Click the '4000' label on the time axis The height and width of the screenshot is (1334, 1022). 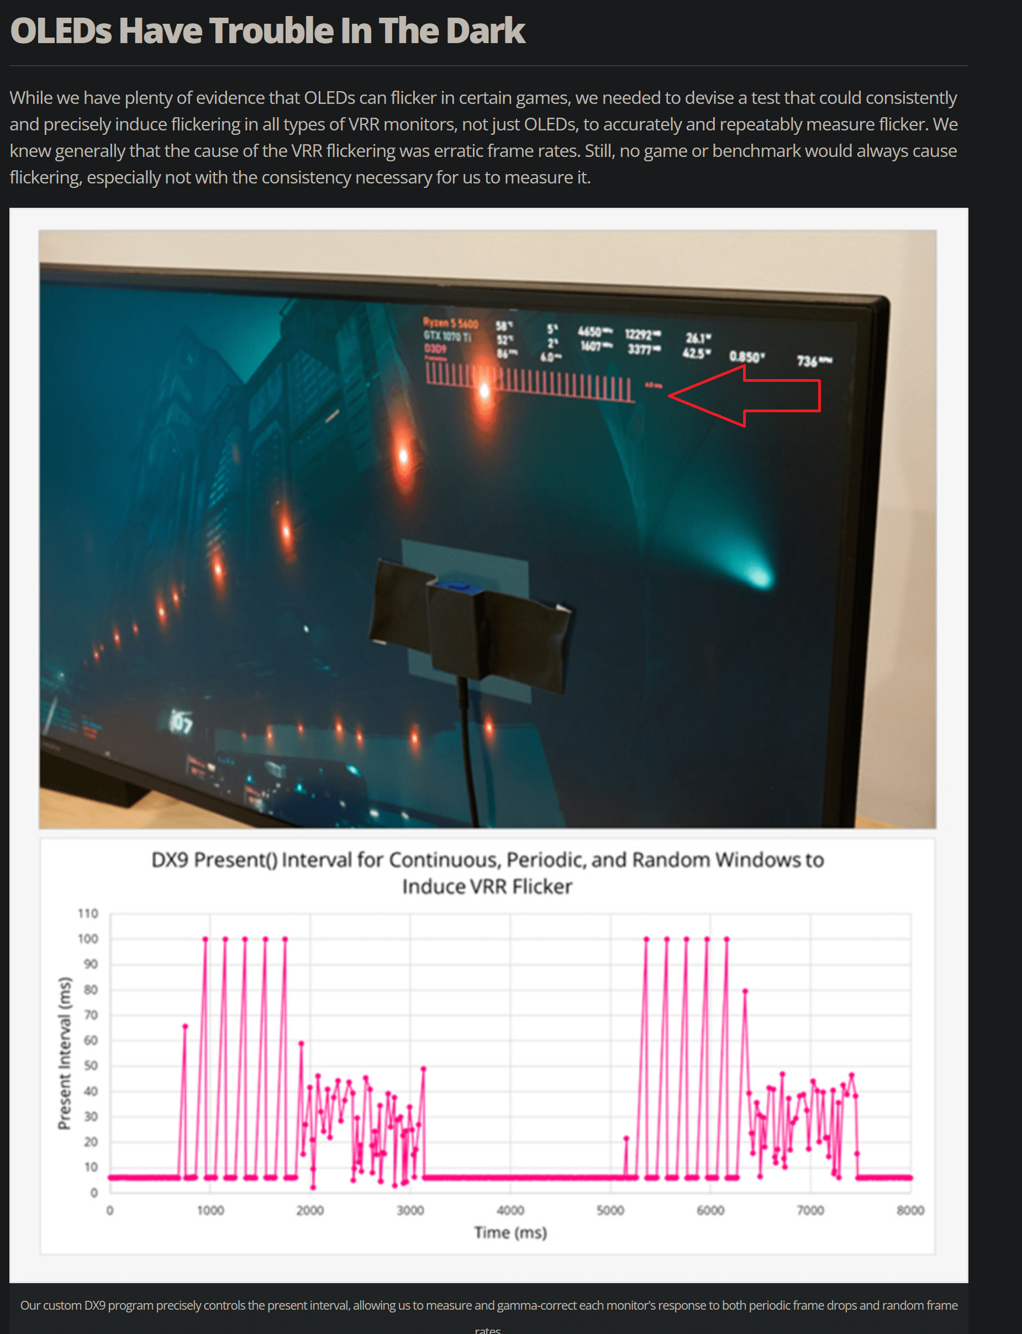(x=510, y=1210)
